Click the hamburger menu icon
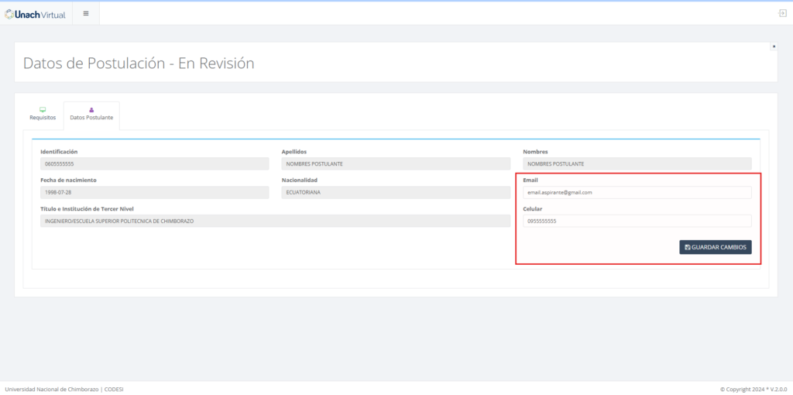The image size is (793, 395). (x=85, y=13)
